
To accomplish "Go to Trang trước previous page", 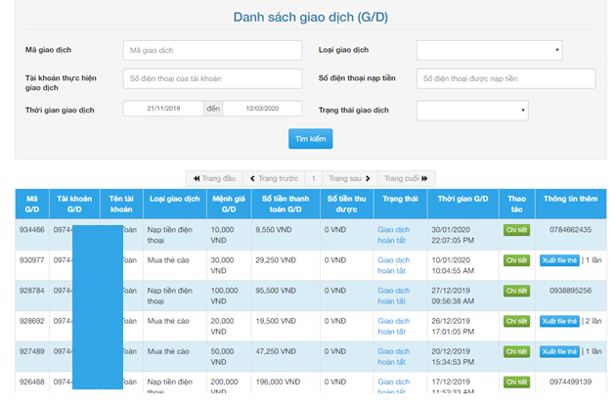I will pyautogui.click(x=274, y=178).
